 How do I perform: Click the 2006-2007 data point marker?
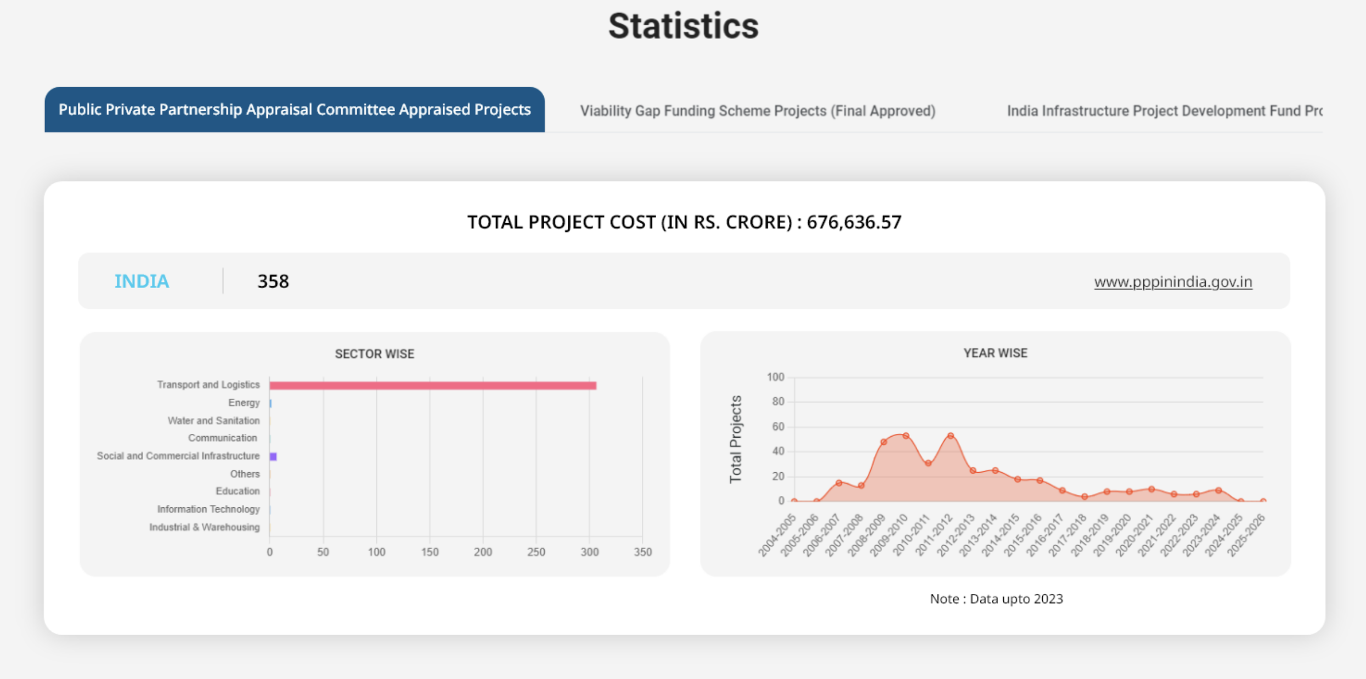(x=839, y=483)
